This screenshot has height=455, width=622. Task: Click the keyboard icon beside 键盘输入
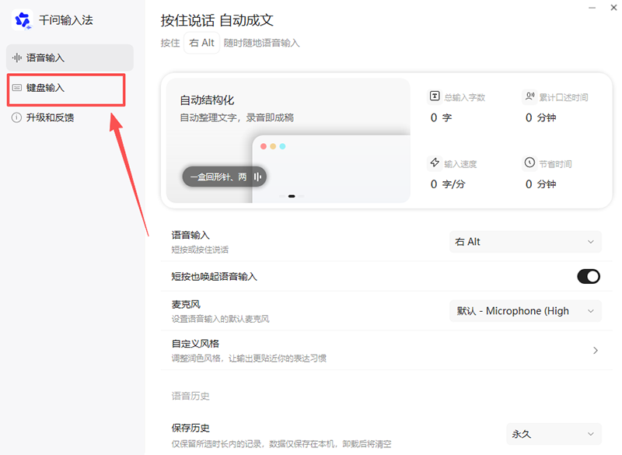(16, 88)
